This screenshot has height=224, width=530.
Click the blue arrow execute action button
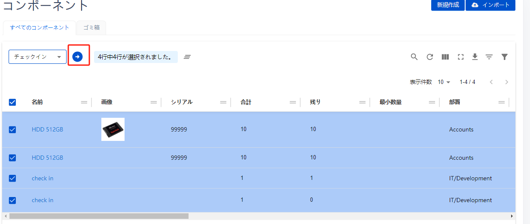pos(77,57)
